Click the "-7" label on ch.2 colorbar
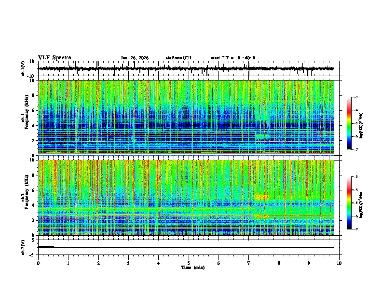 (356, 229)
